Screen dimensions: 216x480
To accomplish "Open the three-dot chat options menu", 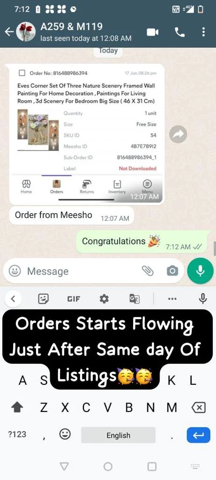I will click(203, 32).
